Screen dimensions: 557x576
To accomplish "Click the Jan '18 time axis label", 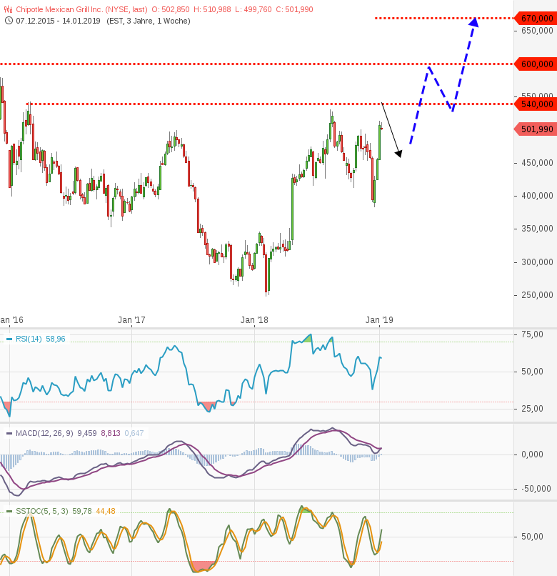I will click(254, 320).
